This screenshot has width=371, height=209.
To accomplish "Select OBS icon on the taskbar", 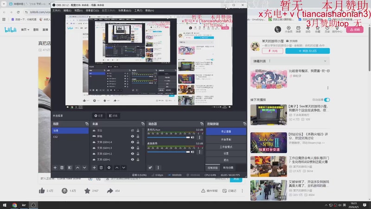I will point(33,205).
